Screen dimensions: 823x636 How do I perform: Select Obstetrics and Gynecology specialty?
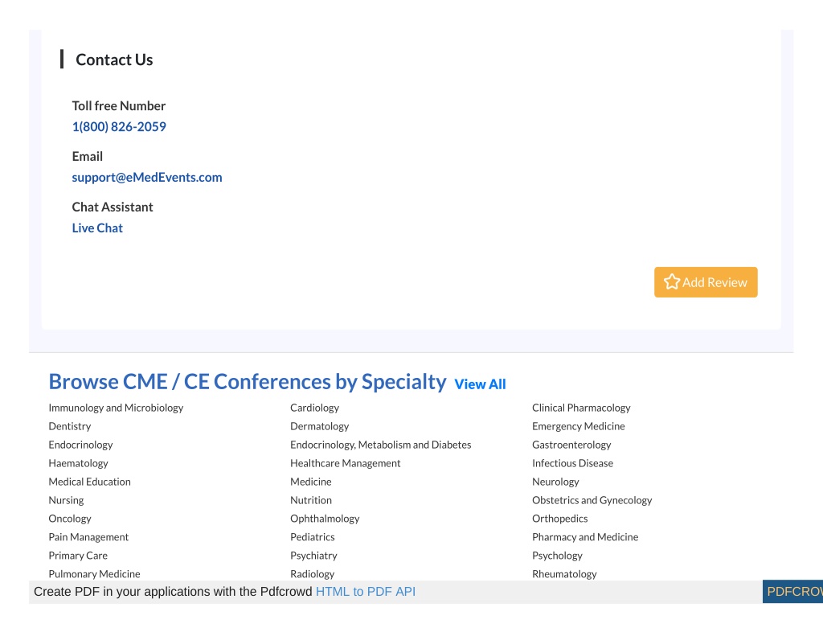[592, 500]
